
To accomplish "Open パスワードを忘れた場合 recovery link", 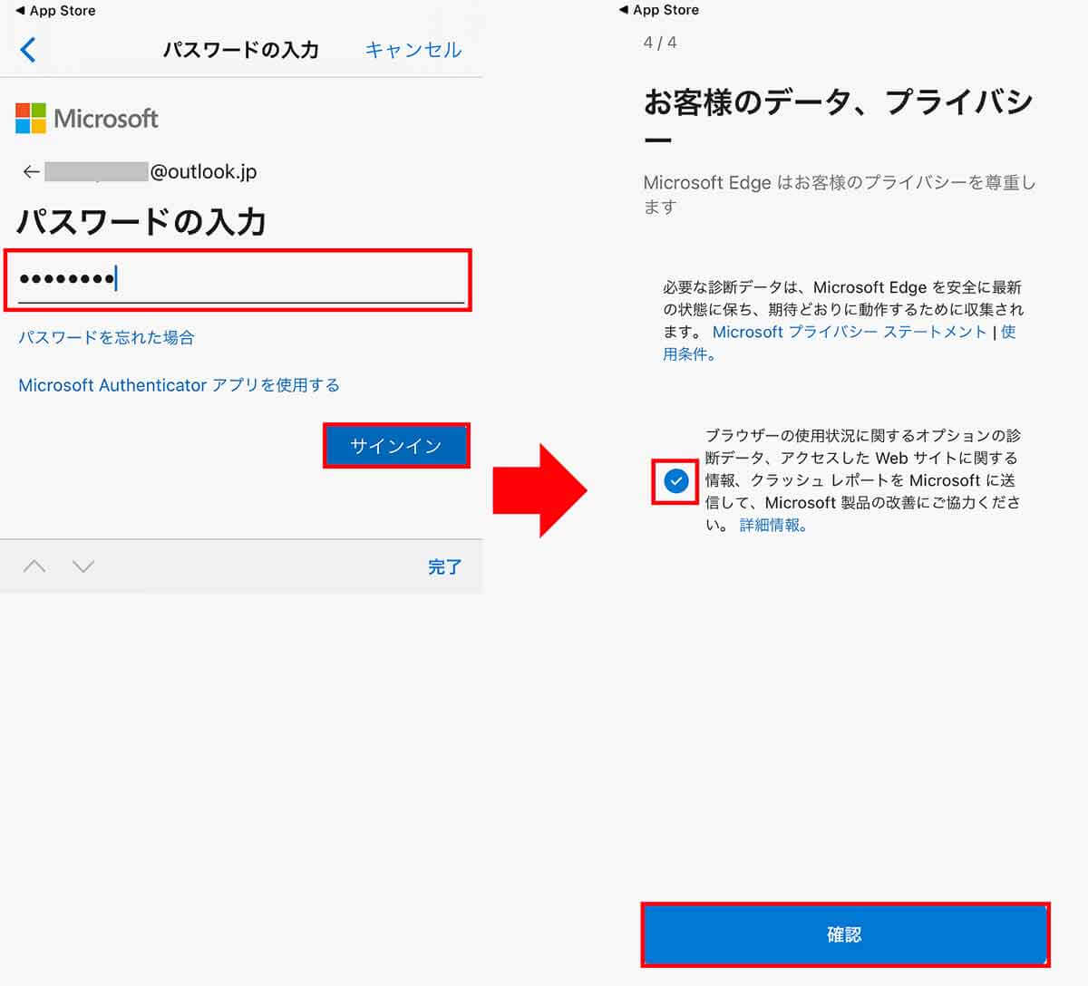I will point(106,336).
